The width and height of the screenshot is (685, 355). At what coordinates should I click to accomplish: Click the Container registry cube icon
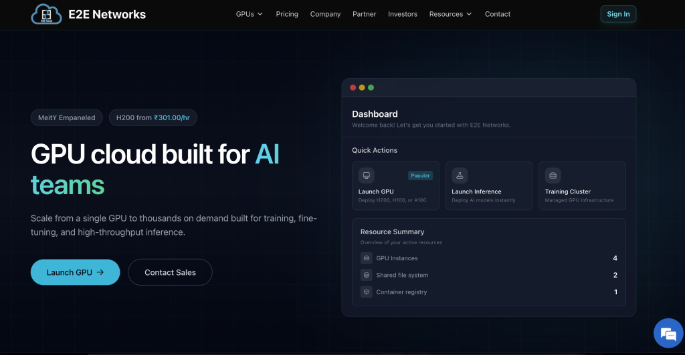(x=366, y=292)
